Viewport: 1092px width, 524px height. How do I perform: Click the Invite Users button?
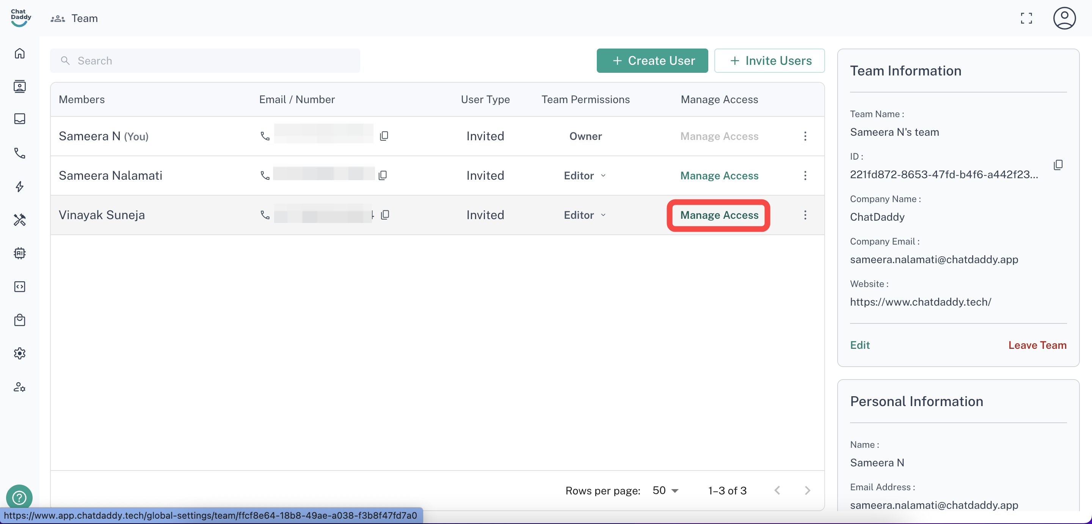pyautogui.click(x=769, y=61)
